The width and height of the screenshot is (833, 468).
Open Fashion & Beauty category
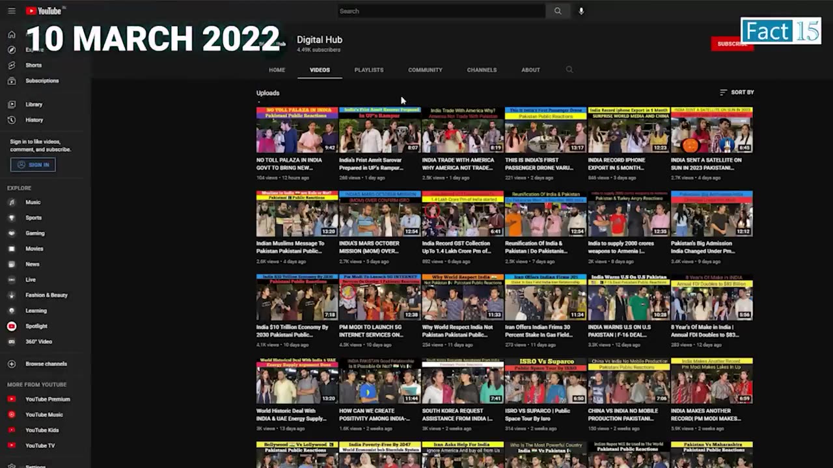46,295
